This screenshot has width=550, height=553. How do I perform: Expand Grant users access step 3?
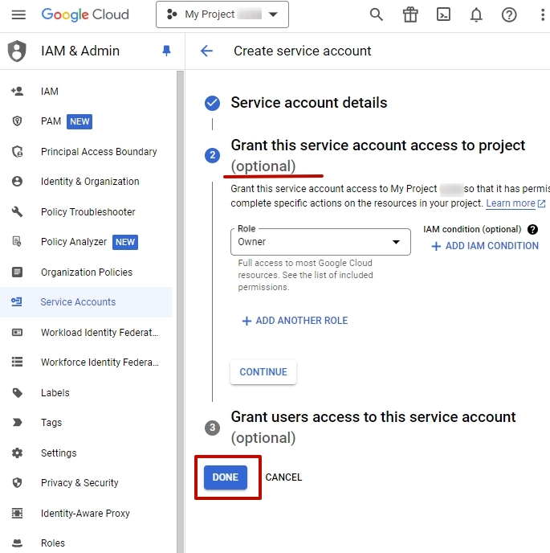pos(373,427)
